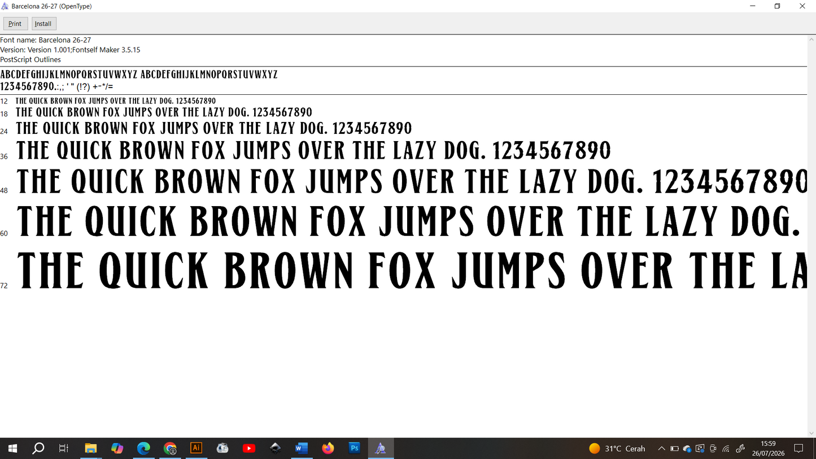Open Microsoft Edge from taskbar

coord(144,448)
